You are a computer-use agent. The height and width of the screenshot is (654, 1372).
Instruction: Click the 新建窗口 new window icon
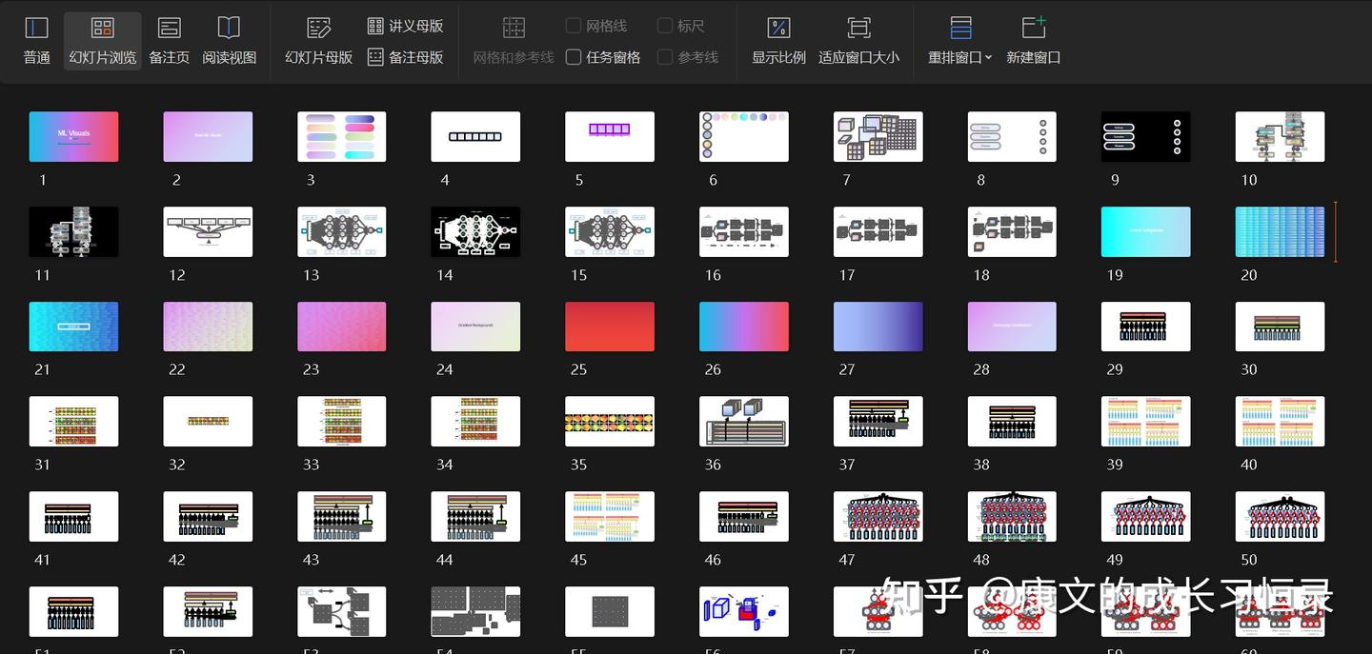(1034, 28)
